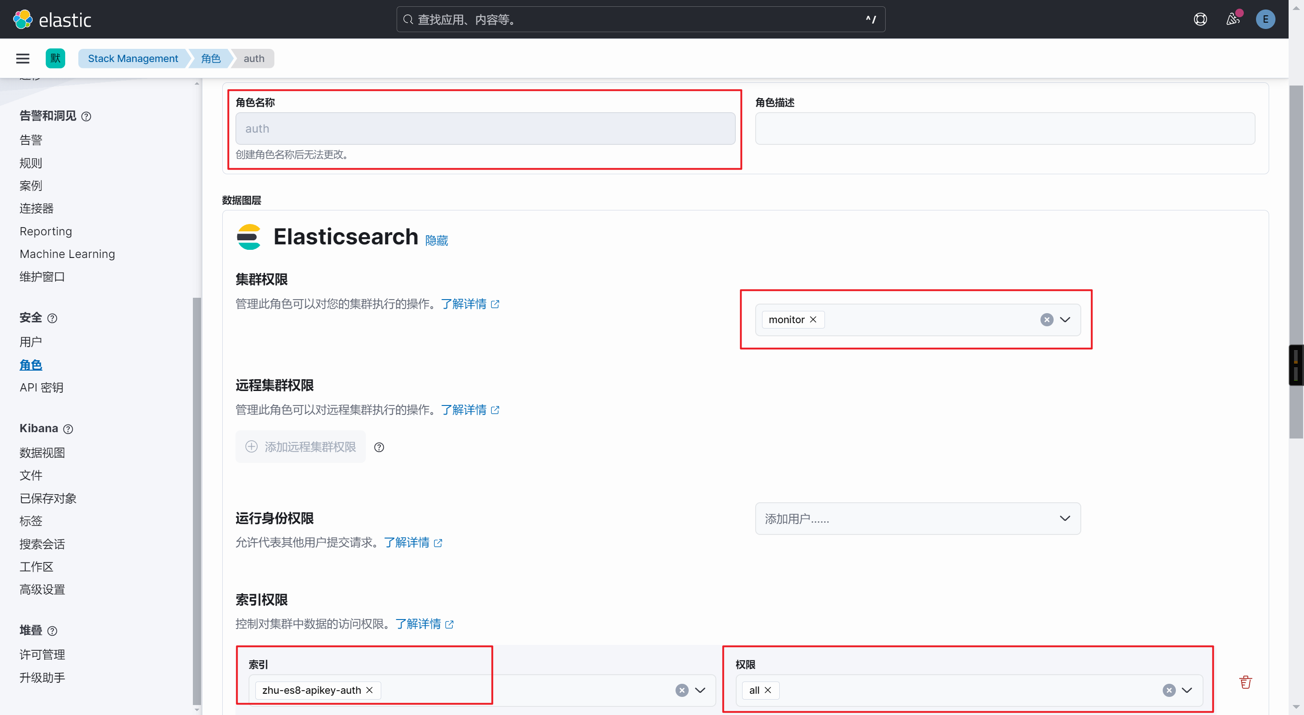The height and width of the screenshot is (715, 1304).
Task: Open 规则 in sidebar
Action: point(31,163)
